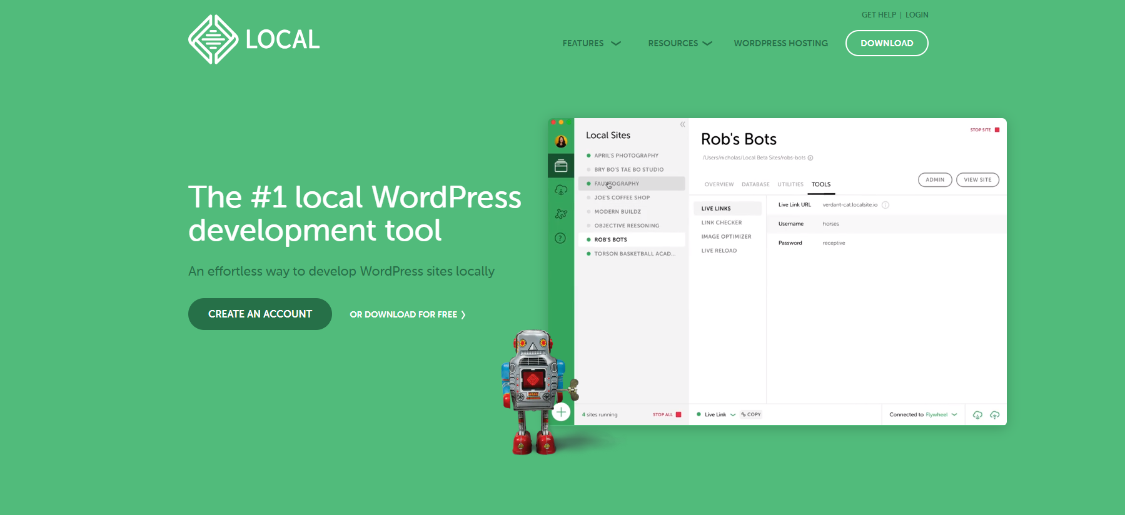Click the Login link
The width and height of the screenshot is (1125, 515).
click(x=917, y=15)
